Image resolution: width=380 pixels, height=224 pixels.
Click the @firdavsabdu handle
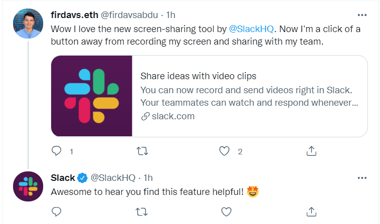pyautogui.click(x=125, y=16)
